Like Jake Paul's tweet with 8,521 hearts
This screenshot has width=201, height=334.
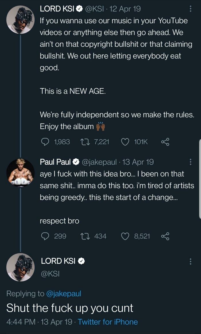pyautogui.click(x=125, y=236)
